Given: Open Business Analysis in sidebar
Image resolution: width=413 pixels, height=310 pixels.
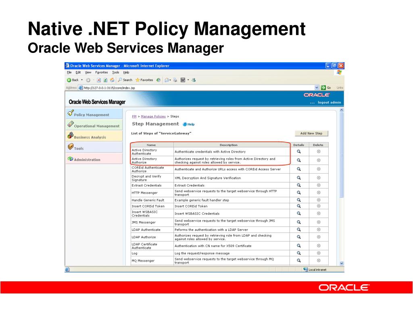Looking at the screenshot, I should [x=94, y=136].
